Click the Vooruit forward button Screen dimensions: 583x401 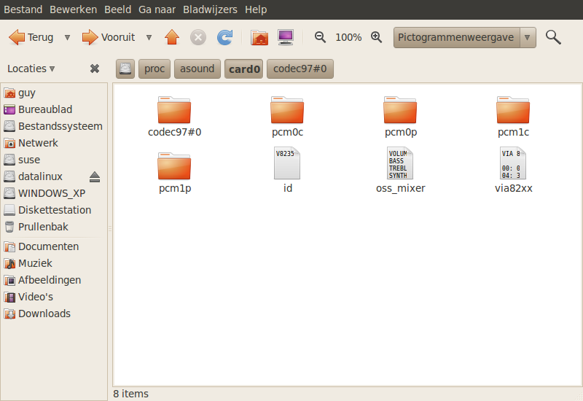(x=109, y=37)
